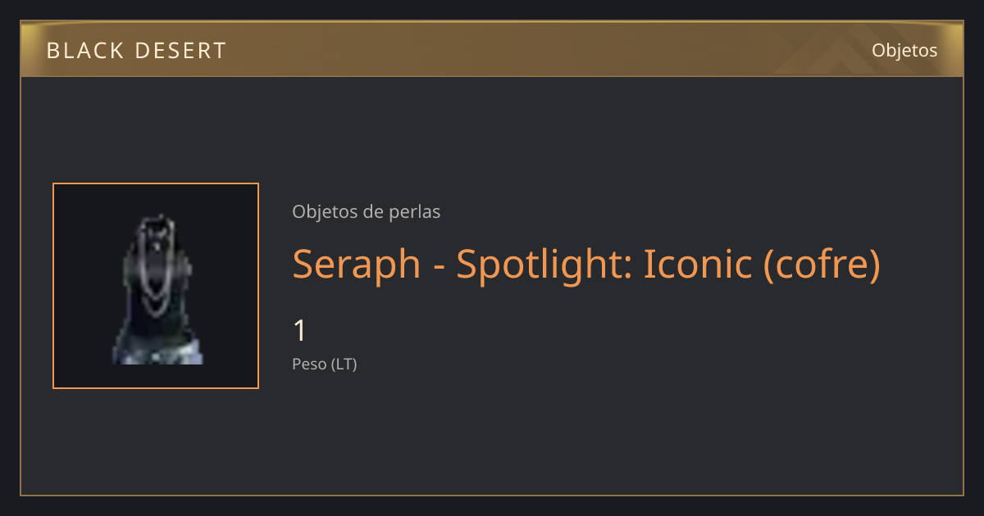Click the weight value 1
984x516 pixels.
click(x=300, y=331)
